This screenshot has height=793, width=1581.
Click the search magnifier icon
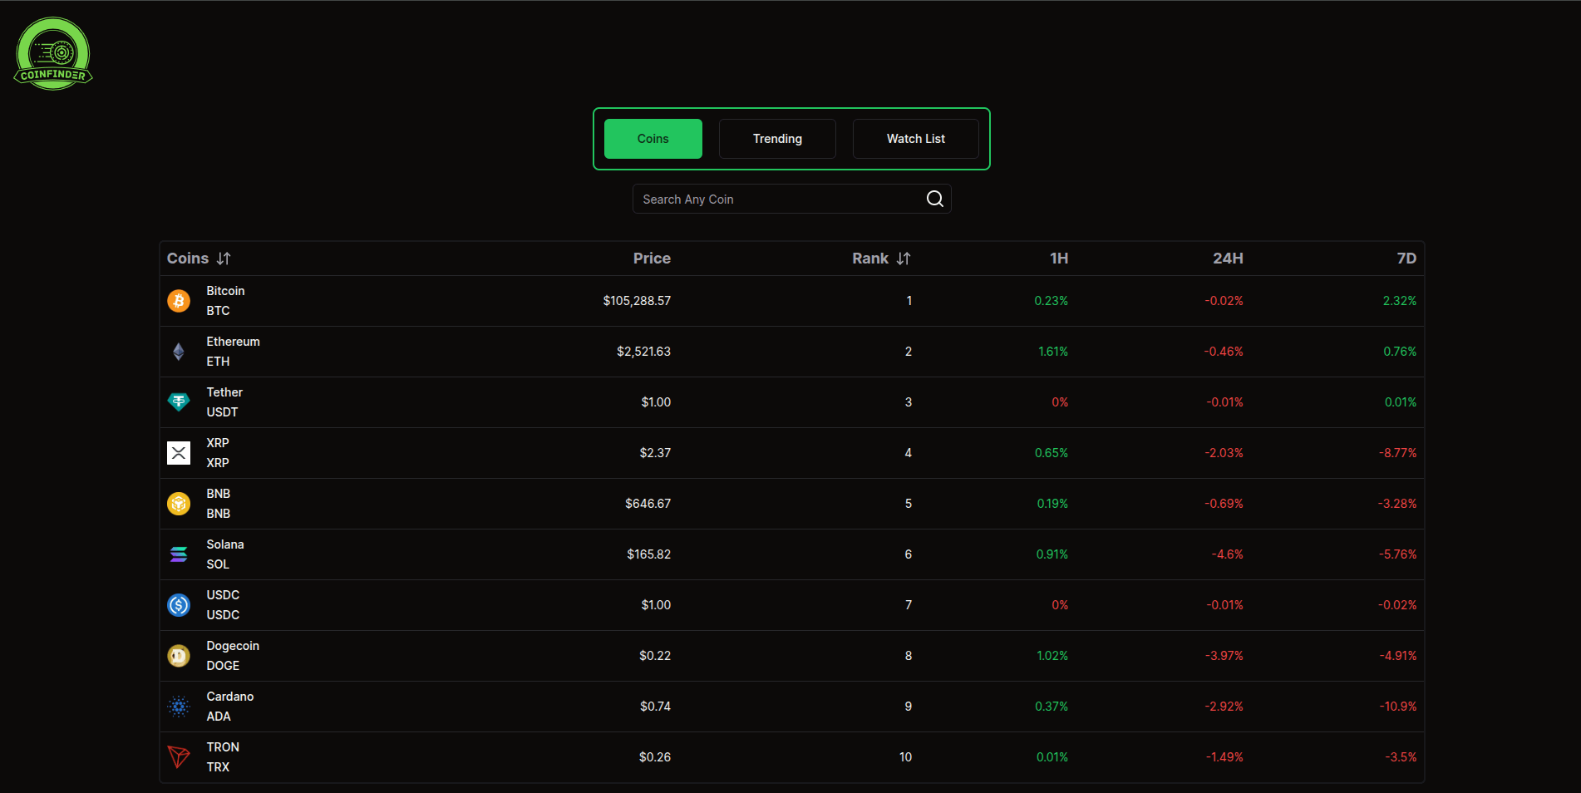tap(934, 199)
